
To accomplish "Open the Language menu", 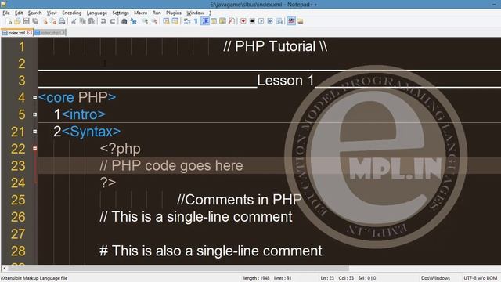I will [x=97, y=13].
